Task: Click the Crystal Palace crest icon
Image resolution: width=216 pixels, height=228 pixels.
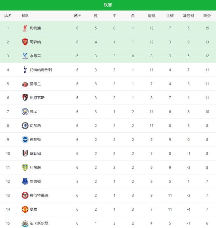Action: tap(25, 56)
